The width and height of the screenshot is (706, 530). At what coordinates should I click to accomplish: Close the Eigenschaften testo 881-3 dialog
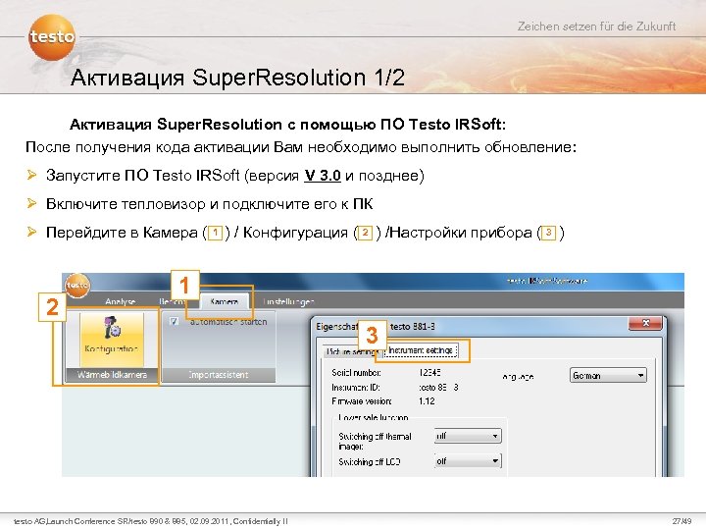[645, 323]
